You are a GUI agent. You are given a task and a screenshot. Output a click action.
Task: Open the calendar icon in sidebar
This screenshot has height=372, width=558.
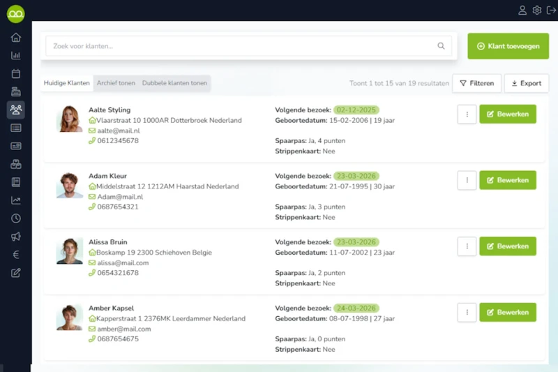[x=15, y=74]
